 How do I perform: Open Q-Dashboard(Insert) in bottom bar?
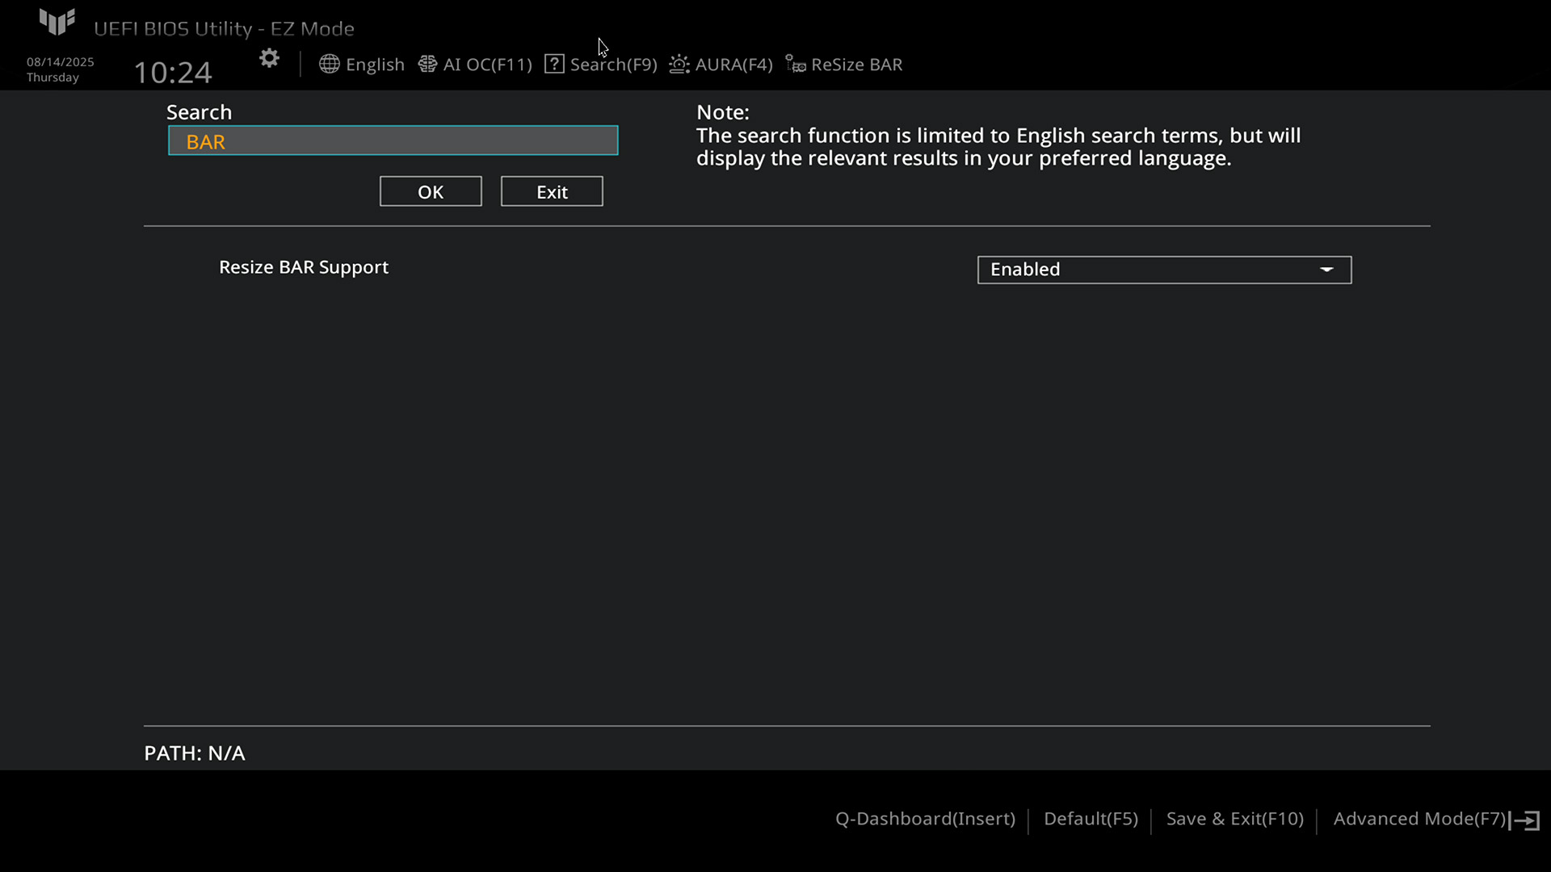click(925, 819)
